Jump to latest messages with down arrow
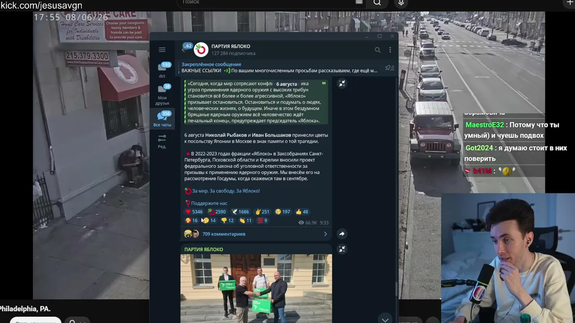This screenshot has height=323, width=575. coord(385,319)
